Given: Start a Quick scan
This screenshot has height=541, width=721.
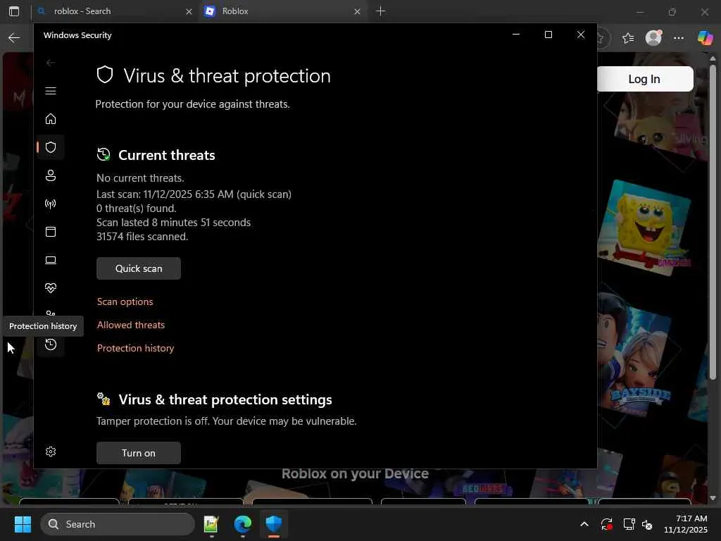Looking at the screenshot, I should (139, 268).
